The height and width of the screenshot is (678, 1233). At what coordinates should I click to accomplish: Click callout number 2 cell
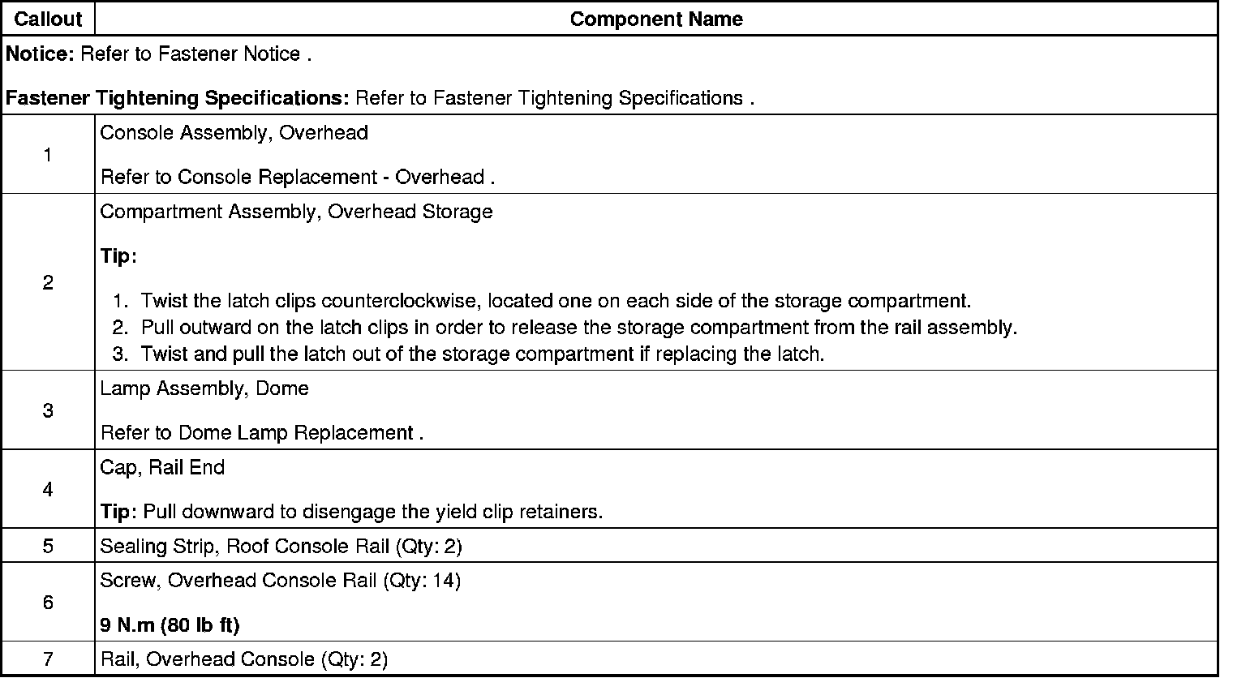48,282
